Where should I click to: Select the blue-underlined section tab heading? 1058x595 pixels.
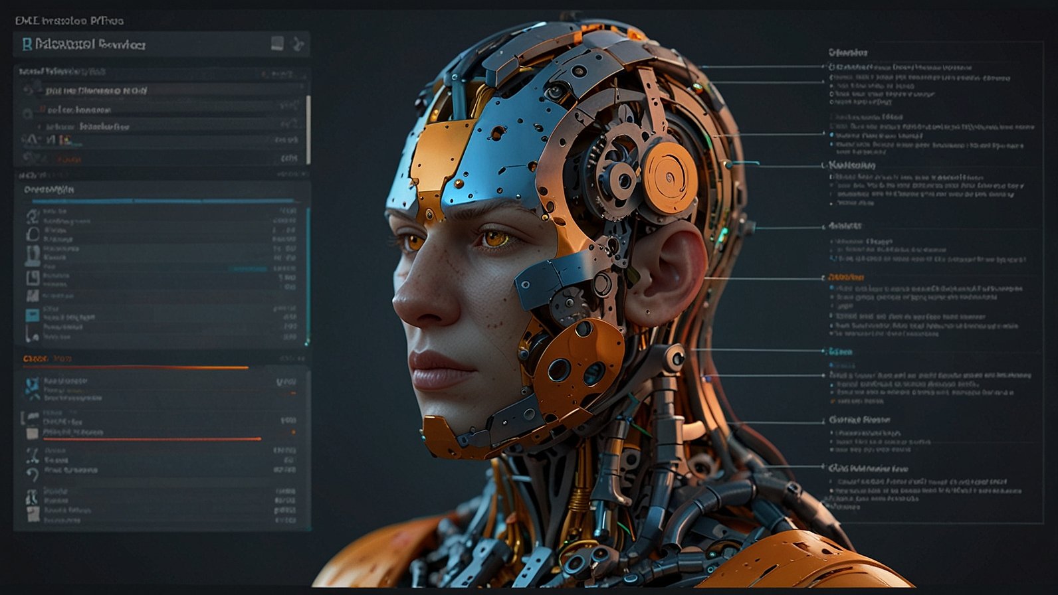49,190
